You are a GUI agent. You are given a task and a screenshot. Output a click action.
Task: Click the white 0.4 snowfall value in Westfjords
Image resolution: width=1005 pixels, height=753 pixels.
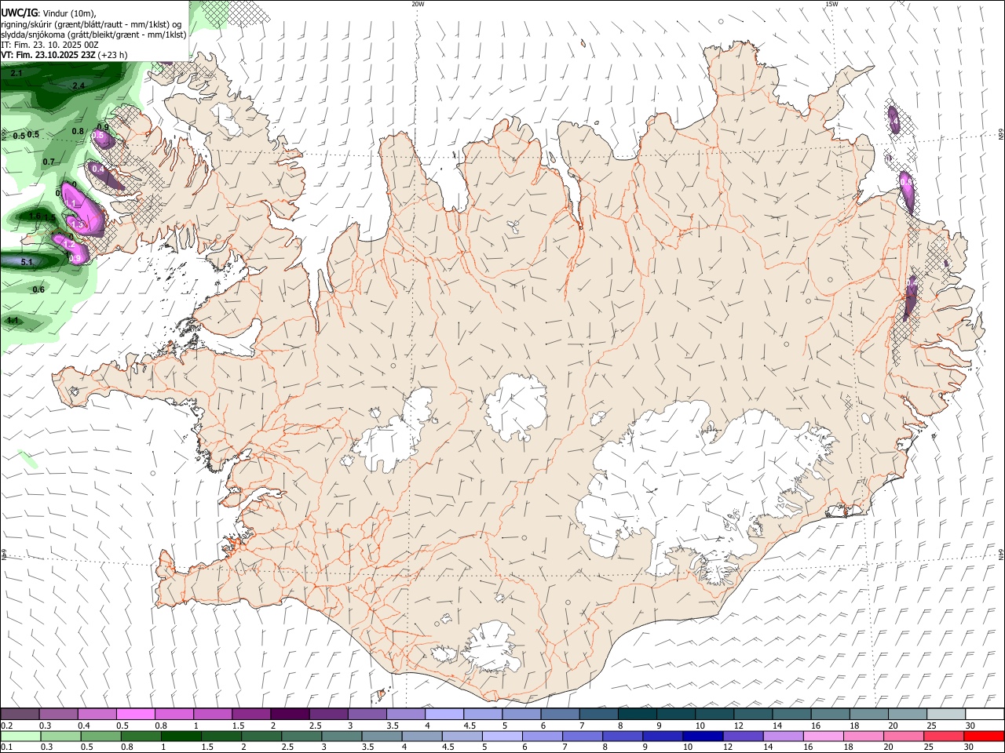click(x=98, y=169)
